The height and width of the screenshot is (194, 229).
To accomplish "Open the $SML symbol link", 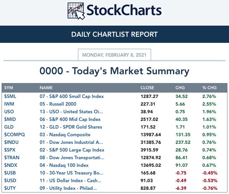I will point(10,96).
